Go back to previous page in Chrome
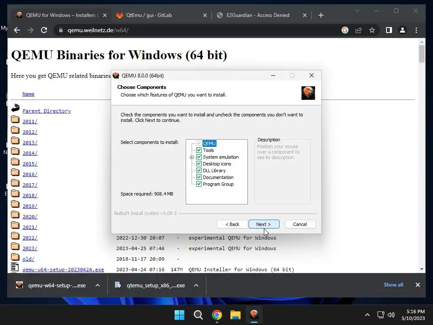 tap(17, 30)
